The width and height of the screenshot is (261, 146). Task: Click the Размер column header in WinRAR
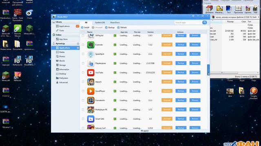(230, 21)
